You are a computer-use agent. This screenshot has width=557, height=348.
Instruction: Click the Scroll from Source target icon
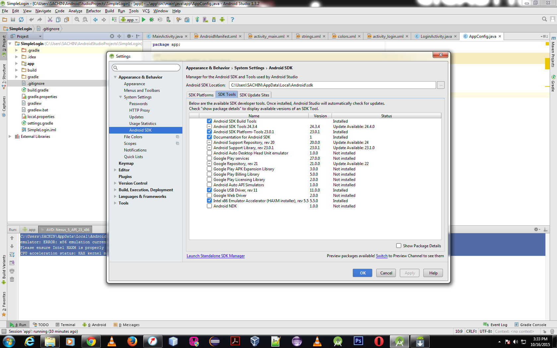112,36
